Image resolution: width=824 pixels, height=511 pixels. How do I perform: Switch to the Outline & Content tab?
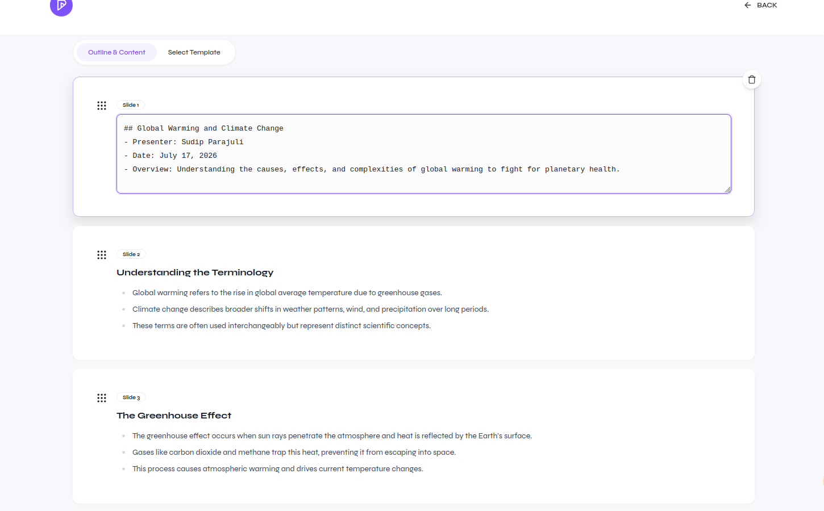click(x=116, y=52)
